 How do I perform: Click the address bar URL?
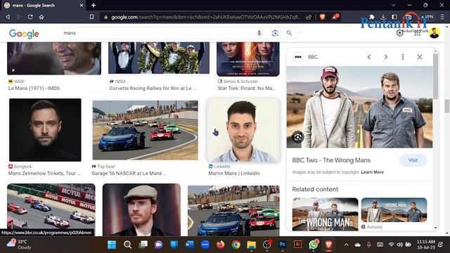pos(205,17)
